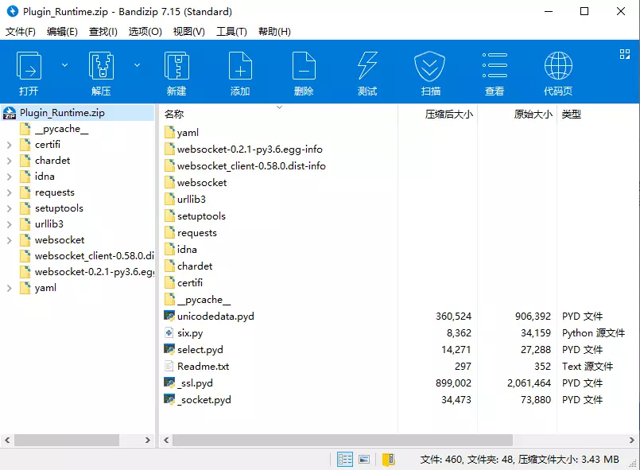Expand the websocket tree node
Viewport: 640px width, 470px height.
pos(10,240)
